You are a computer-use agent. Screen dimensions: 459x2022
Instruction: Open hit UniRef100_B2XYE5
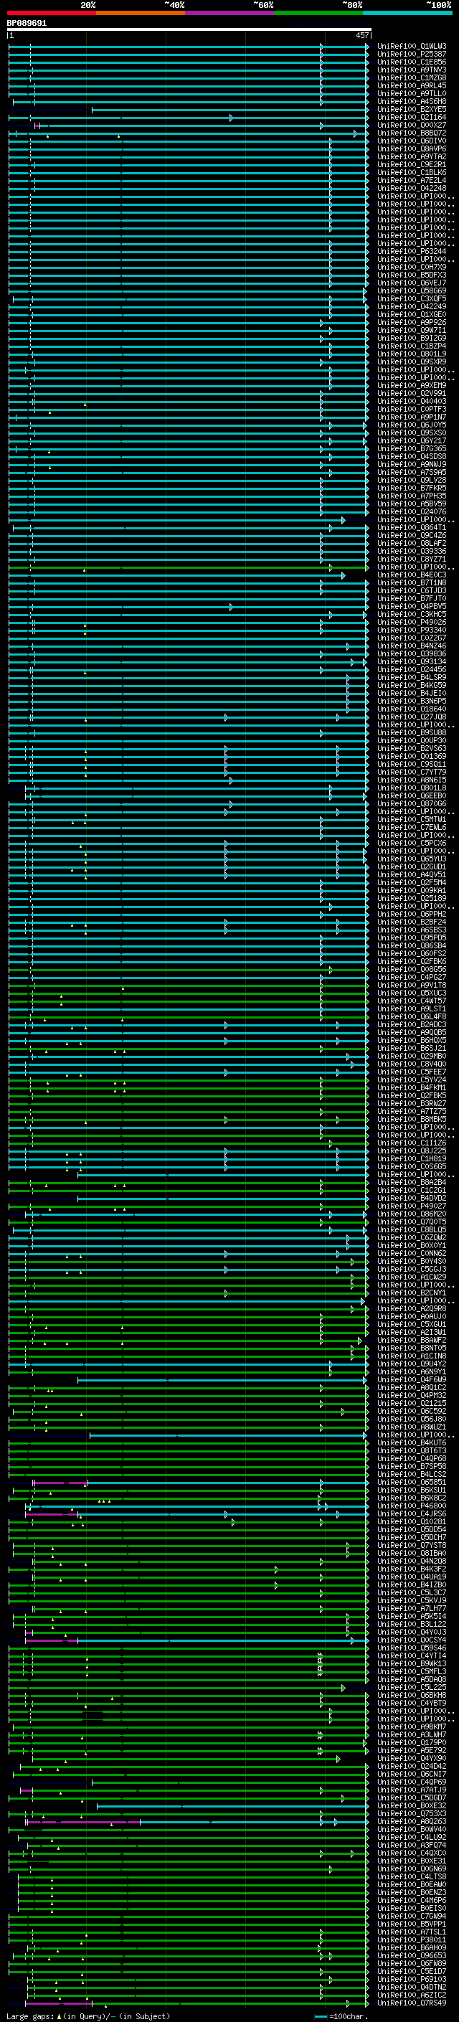tap(412, 109)
